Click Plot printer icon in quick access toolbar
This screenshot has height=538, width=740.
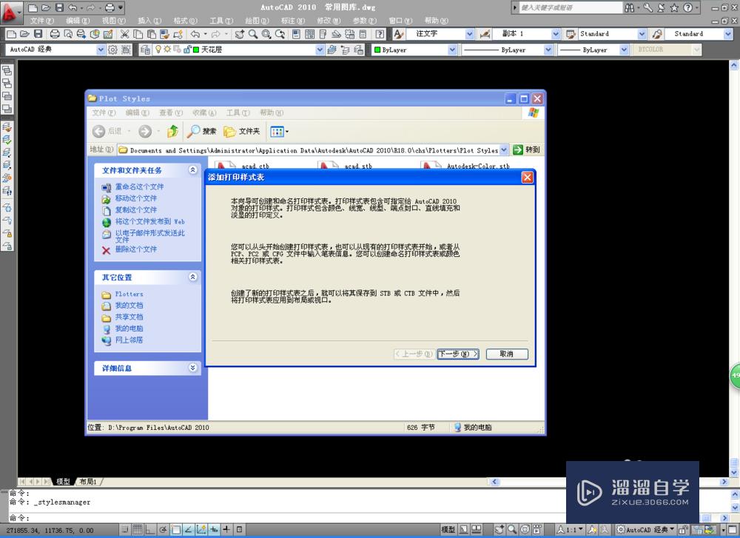pos(110,7)
